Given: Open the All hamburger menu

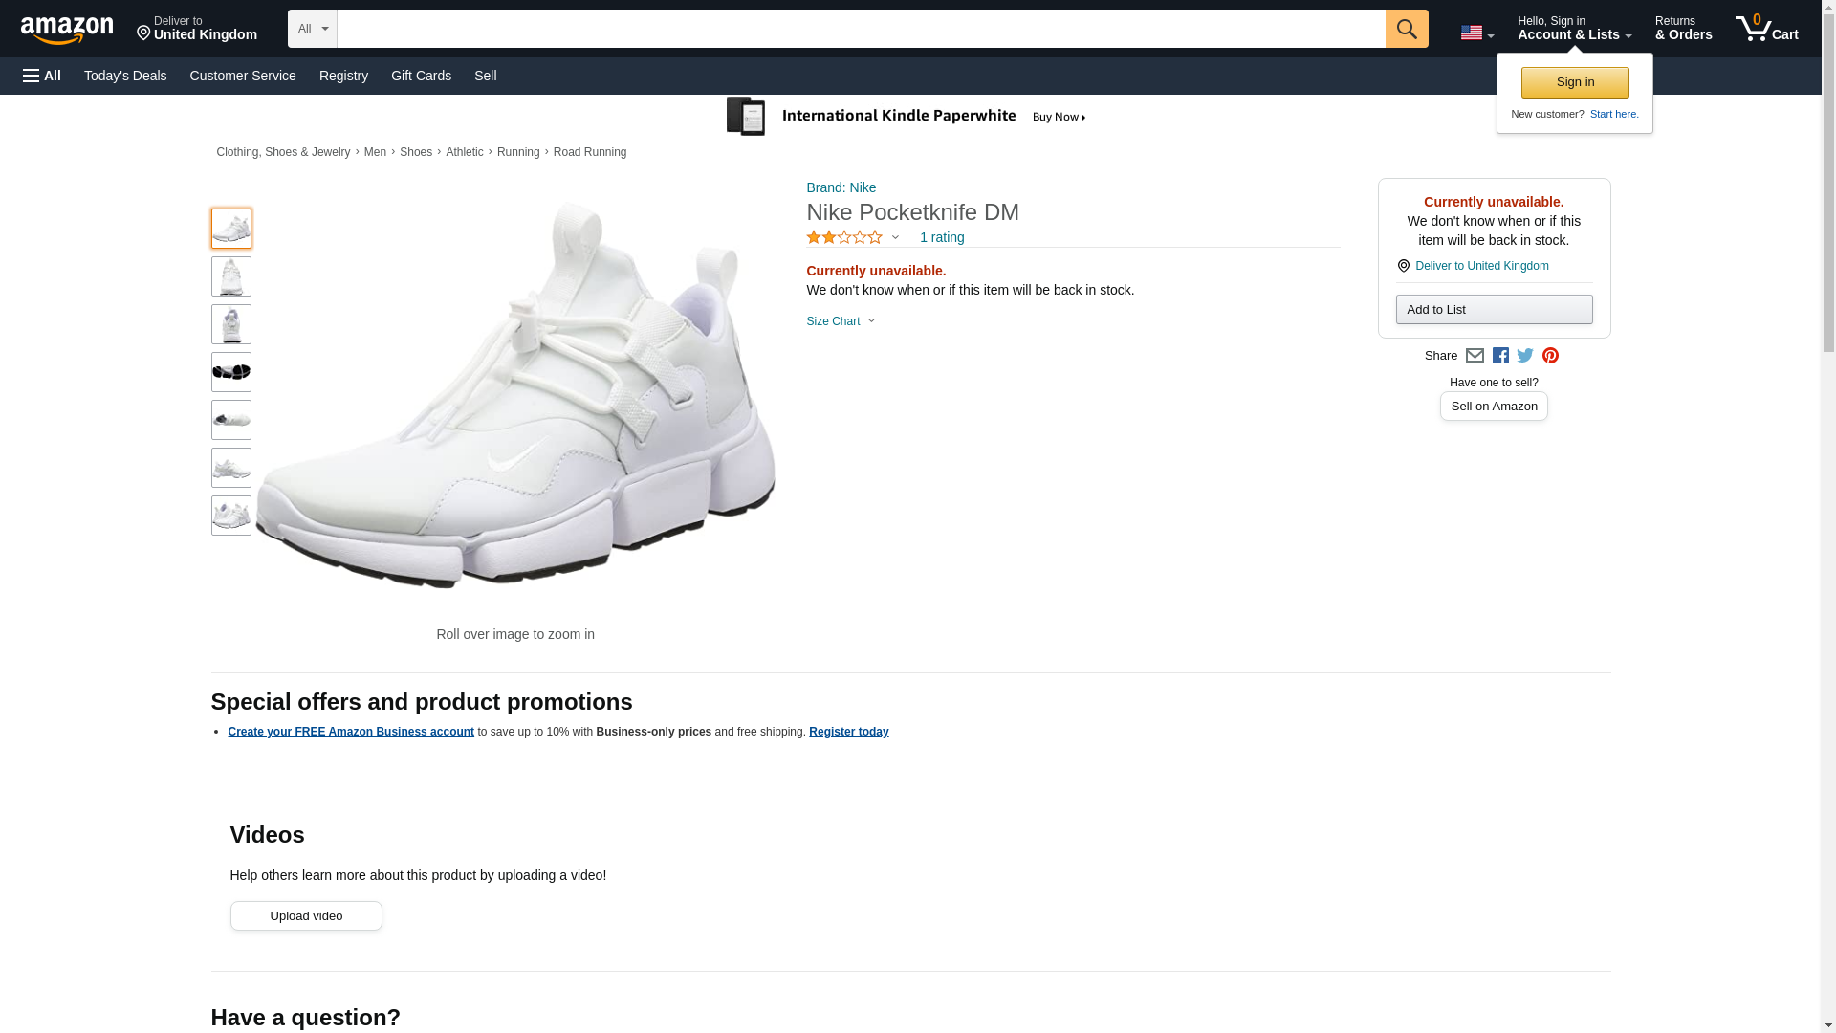Looking at the screenshot, I should coord(42,76).
